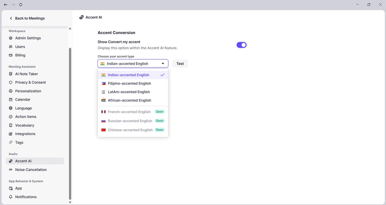Click the Personalization icon in sidebar
386x205 pixels.
pos(11,91)
